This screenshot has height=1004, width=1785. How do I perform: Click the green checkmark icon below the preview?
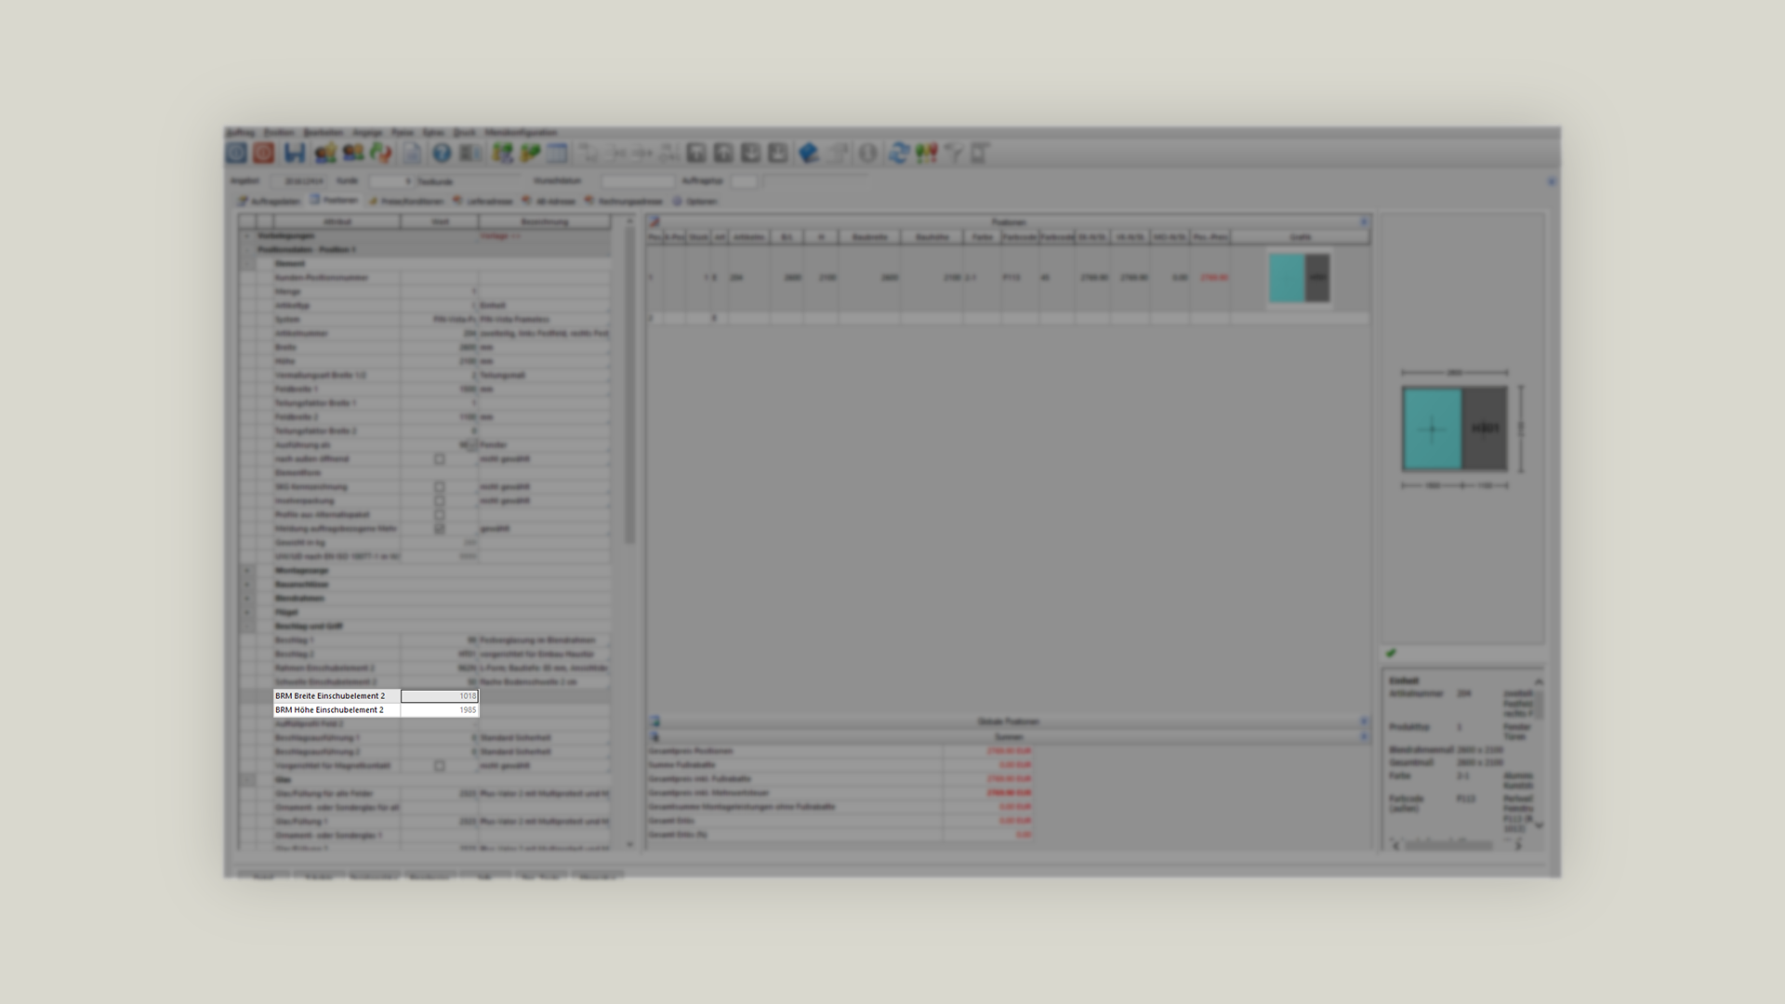[1391, 653]
